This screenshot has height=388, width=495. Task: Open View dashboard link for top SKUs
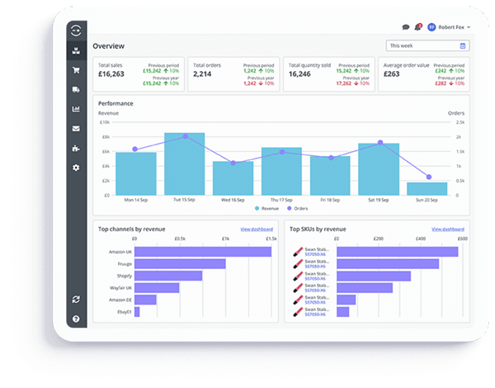[x=448, y=229]
